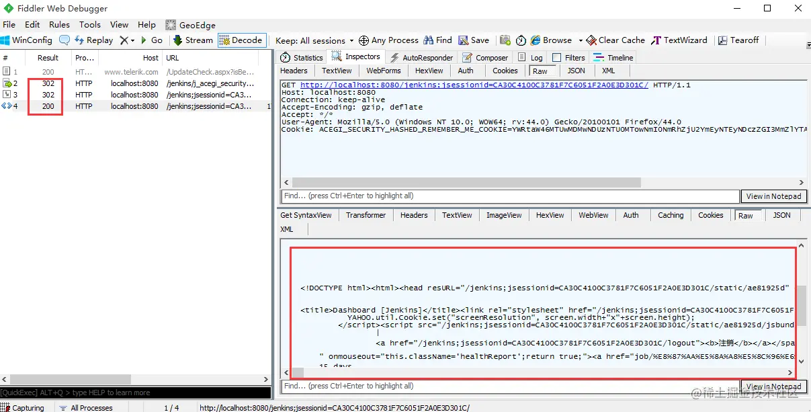Viewport: 811px width, 412px height.
Task: Open WinConfig from the toolbar
Action: pos(26,40)
